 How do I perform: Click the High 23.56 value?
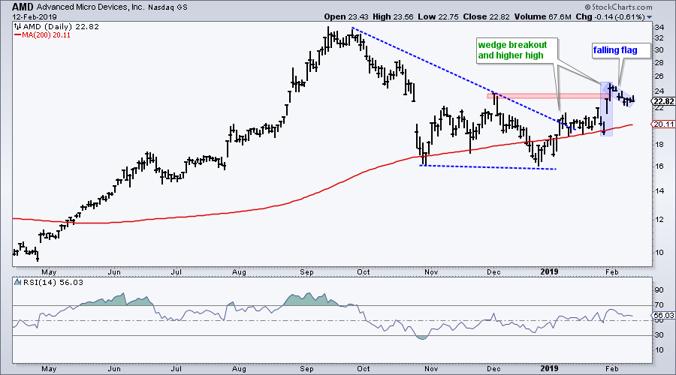pos(393,17)
